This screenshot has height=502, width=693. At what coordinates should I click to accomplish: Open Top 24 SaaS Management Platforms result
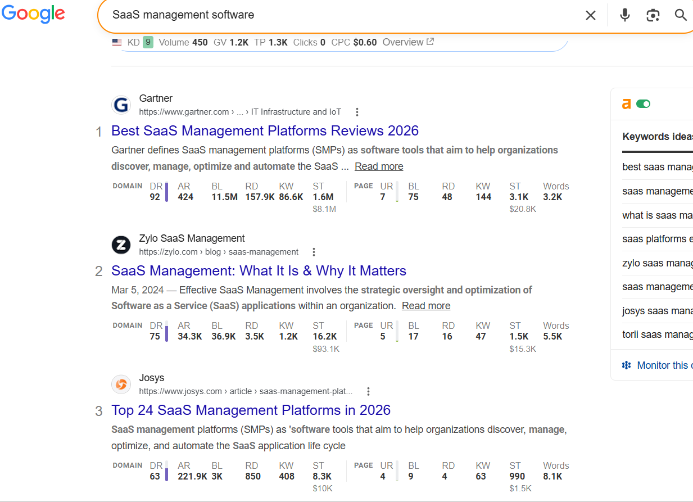tap(251, 410)
